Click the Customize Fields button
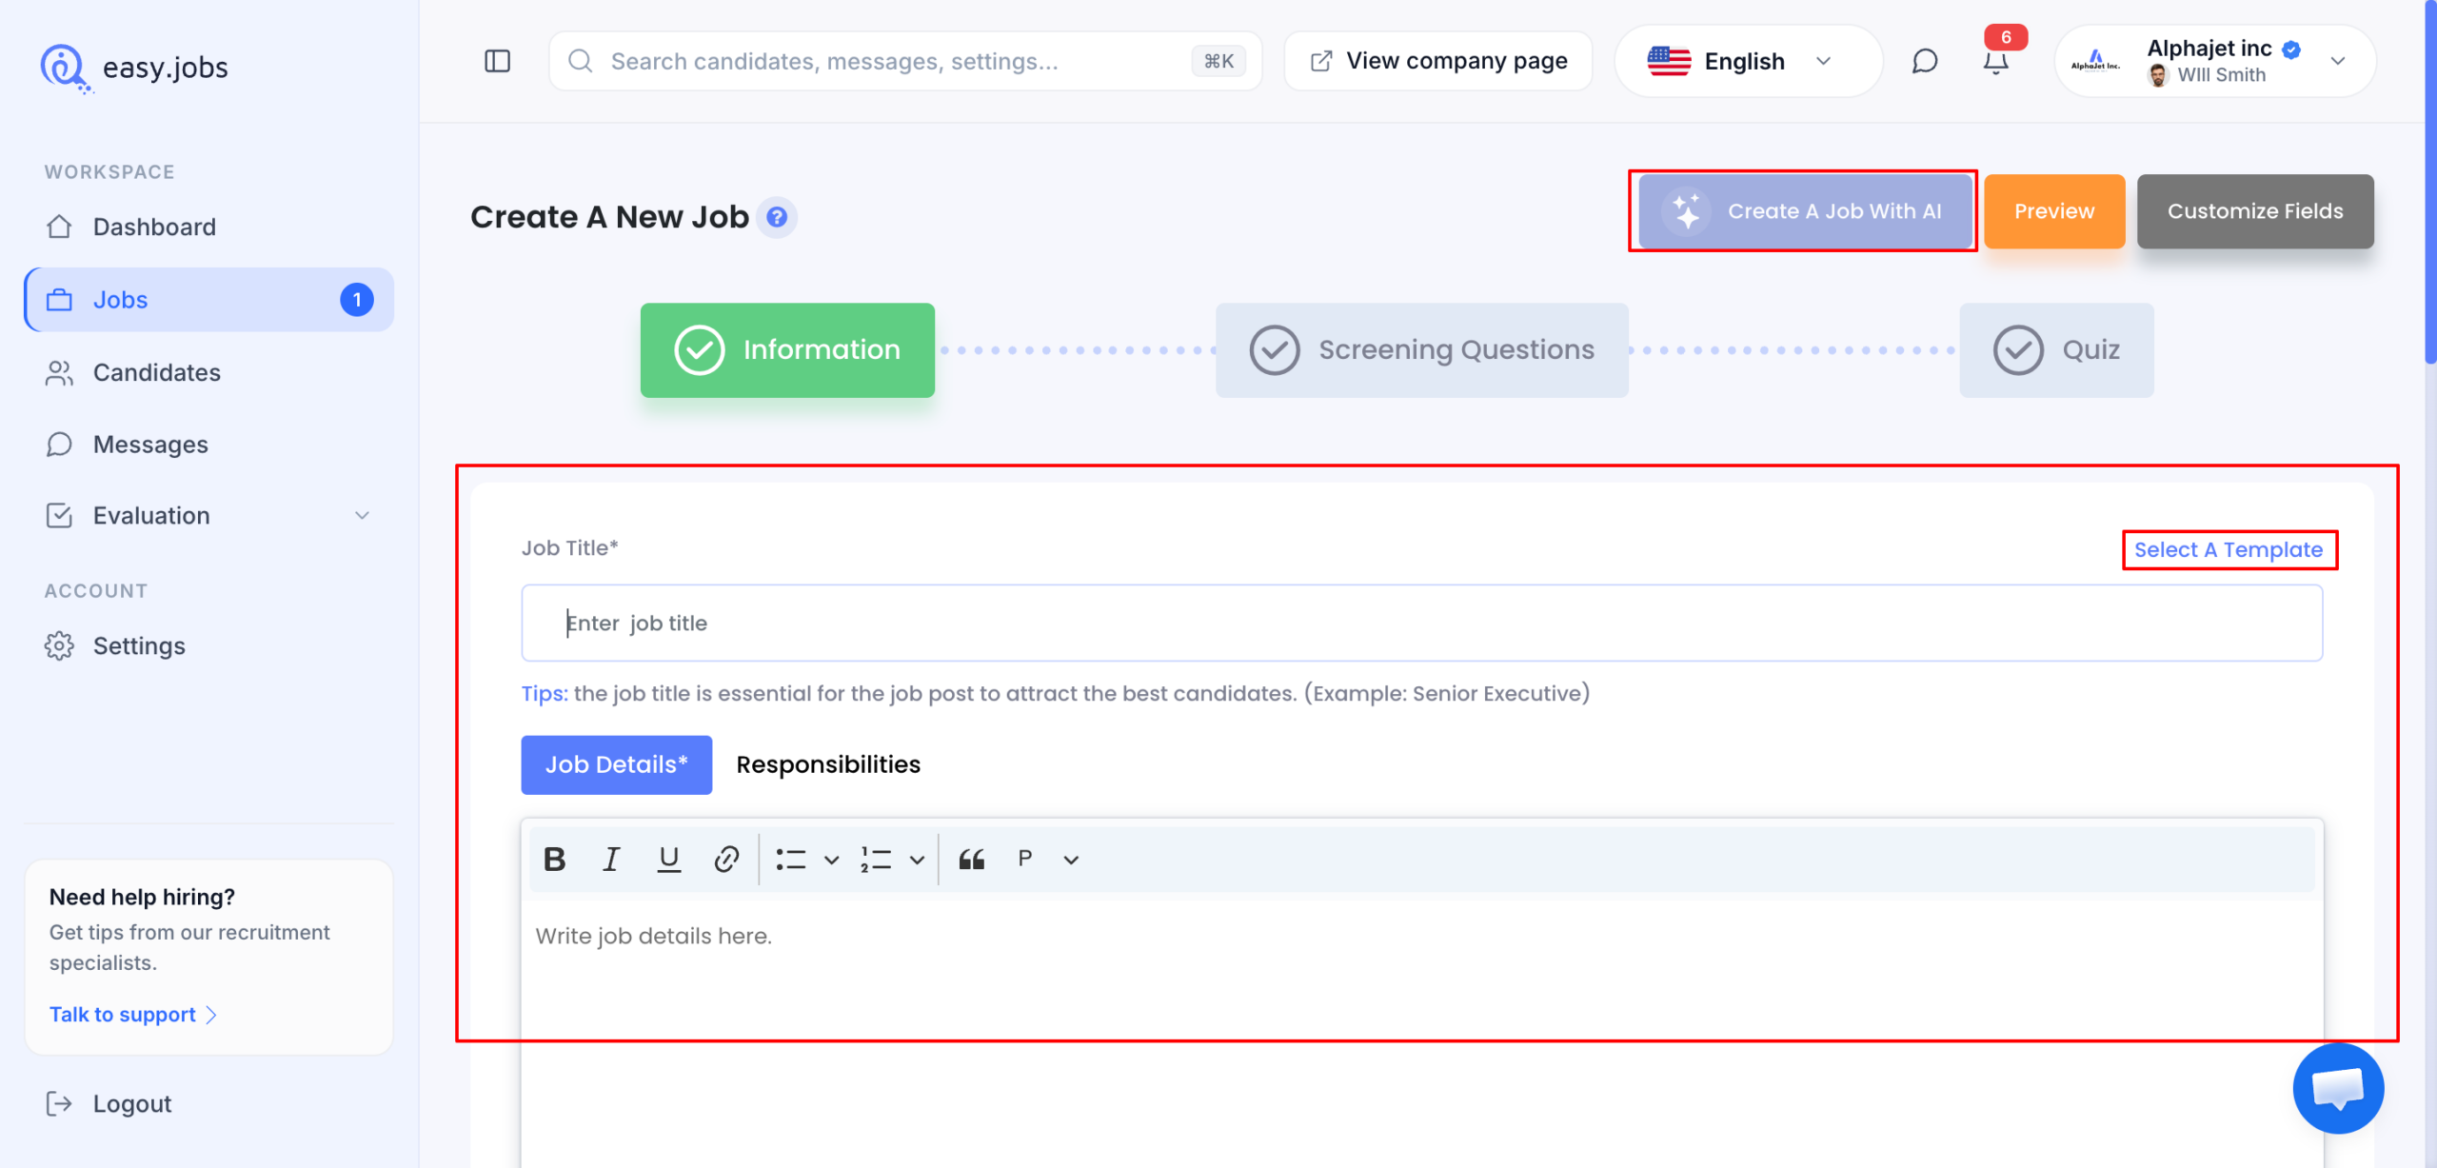Screen dimensions: 2437x1168 click(x=2255, y=211)
